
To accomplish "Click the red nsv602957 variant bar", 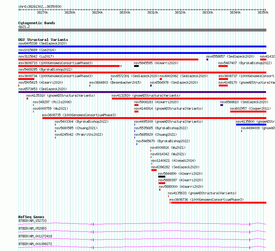I will coord(248,112).
